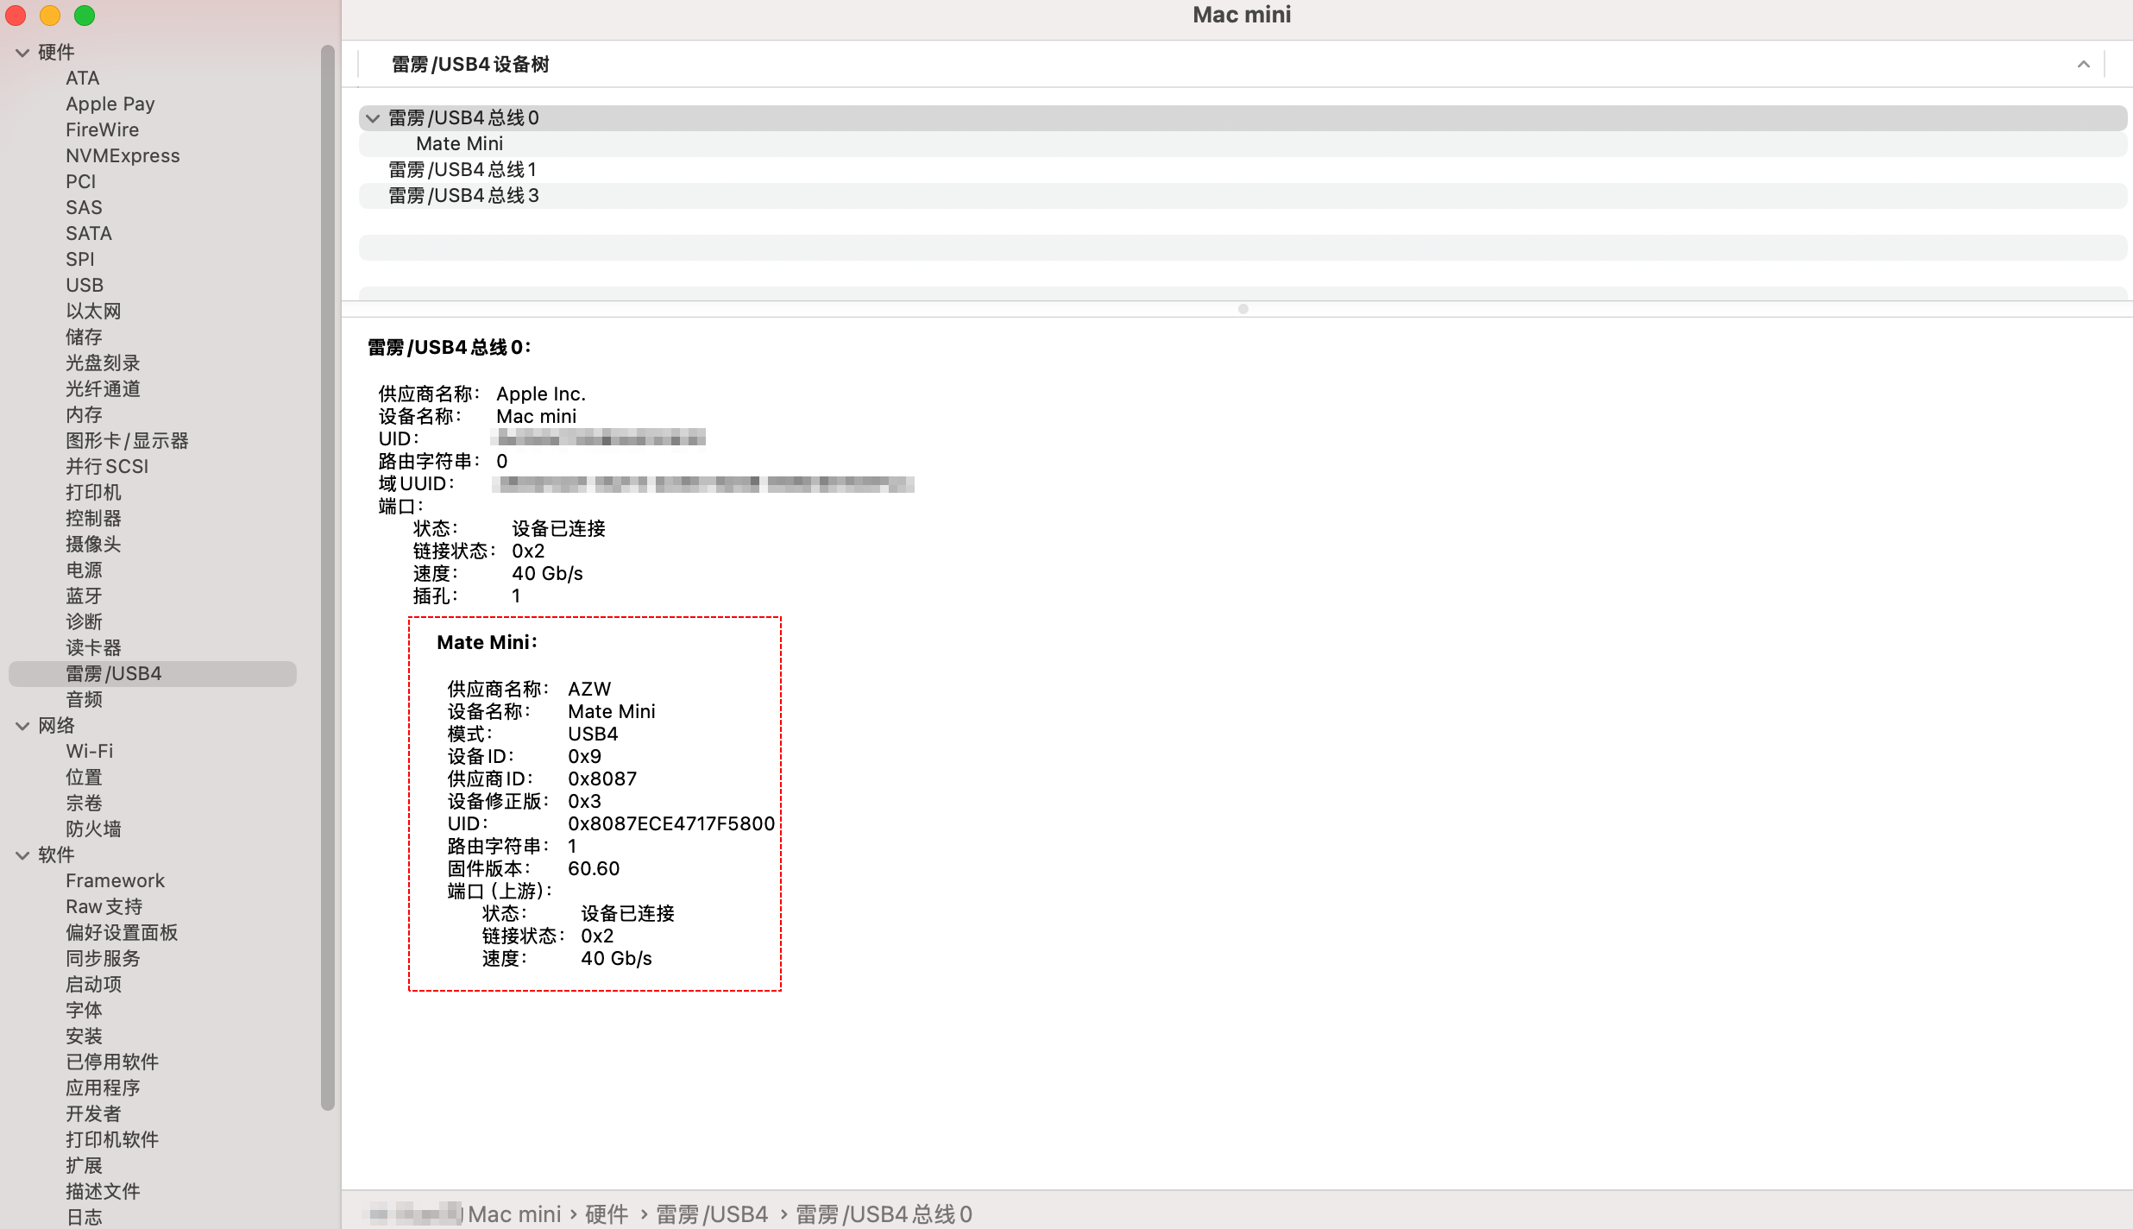Viewport: 2133px width, 1229px height.
Task: Open Apple Pay sidebar item
Action: click(x=110, y=104)
